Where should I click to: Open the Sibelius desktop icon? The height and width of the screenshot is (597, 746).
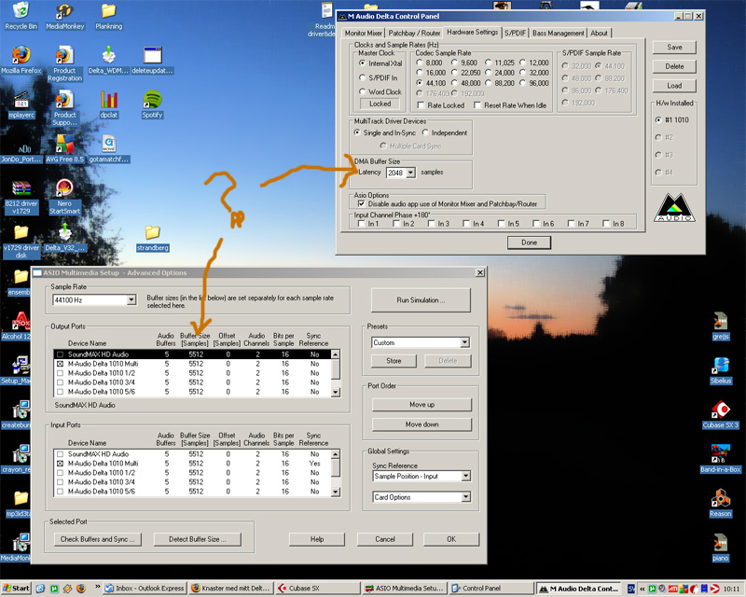pyautogui.click(x=720, y=370)
